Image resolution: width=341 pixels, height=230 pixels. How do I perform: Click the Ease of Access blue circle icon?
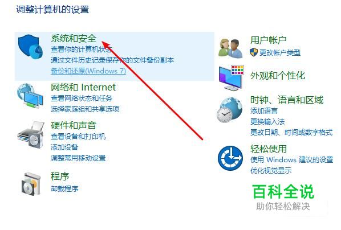230,158
